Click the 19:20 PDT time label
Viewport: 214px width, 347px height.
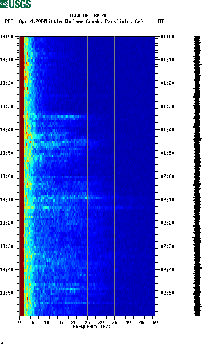pyautogui.click(x=7, y=223)
